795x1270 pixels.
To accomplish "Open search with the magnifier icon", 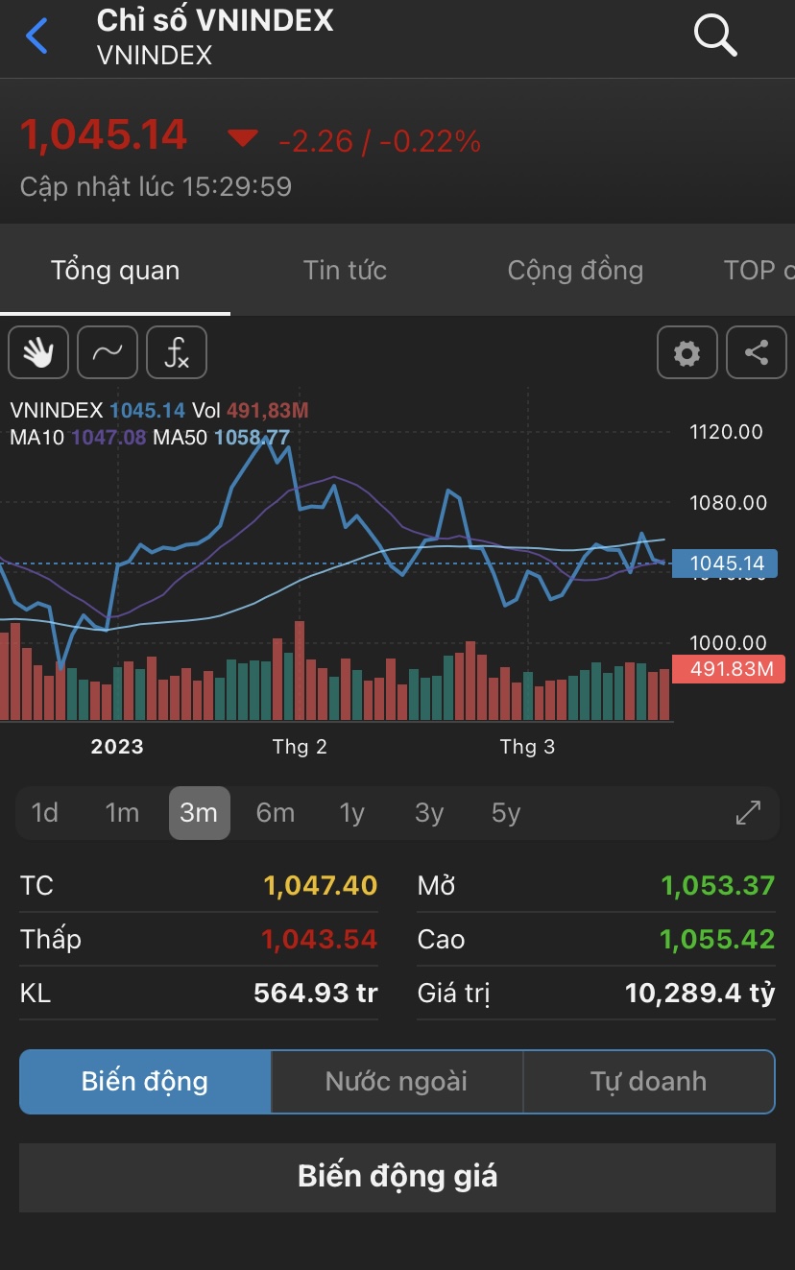I will pos(715,36).
